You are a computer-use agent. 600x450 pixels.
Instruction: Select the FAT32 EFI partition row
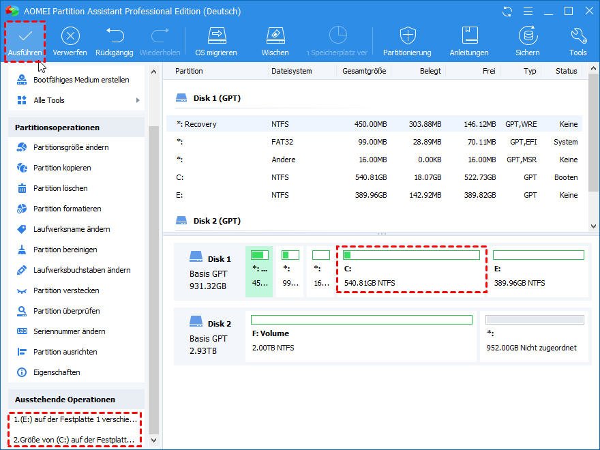pos(374,142)
